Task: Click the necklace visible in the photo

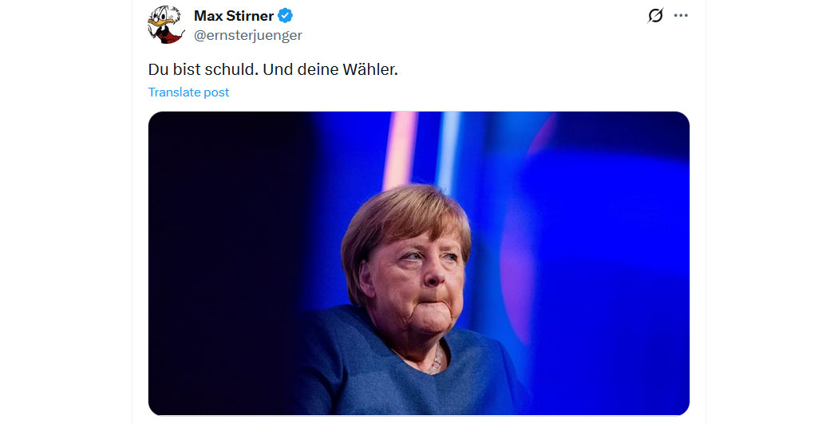Action: click(436, 363)
